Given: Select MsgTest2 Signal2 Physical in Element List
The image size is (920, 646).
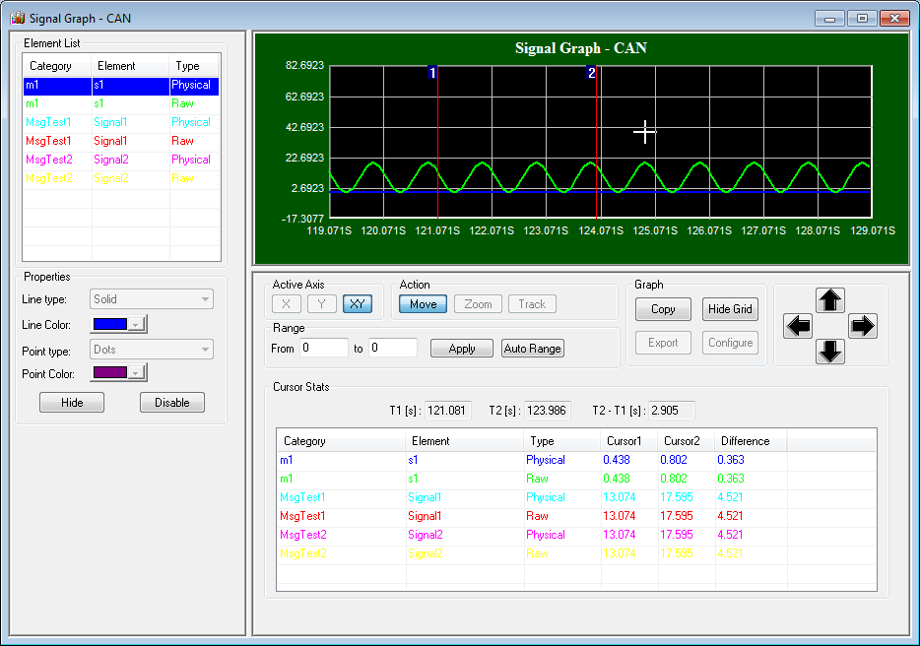Looking at the screenshot, I should tap(121, 161).
